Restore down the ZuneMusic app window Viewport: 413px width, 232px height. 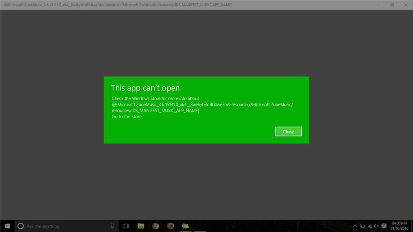(x=392, y=5)
